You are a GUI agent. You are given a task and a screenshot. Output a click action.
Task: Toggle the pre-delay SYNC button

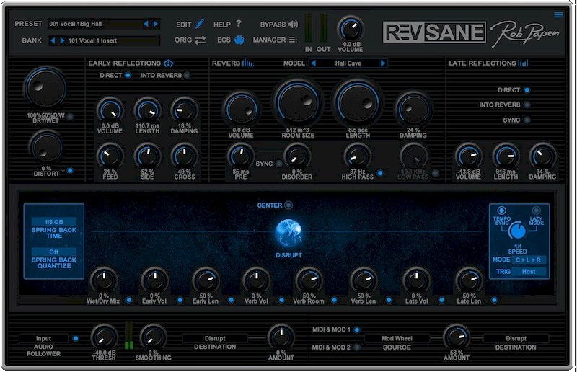coord(279,164)
